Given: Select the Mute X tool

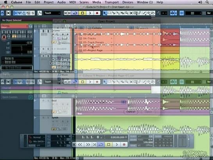Looking at the screenshot, I should coord(131,13).
